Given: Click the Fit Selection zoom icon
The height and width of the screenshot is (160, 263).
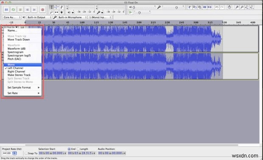Looking at the screenshot, I should (x=247, y=7).
